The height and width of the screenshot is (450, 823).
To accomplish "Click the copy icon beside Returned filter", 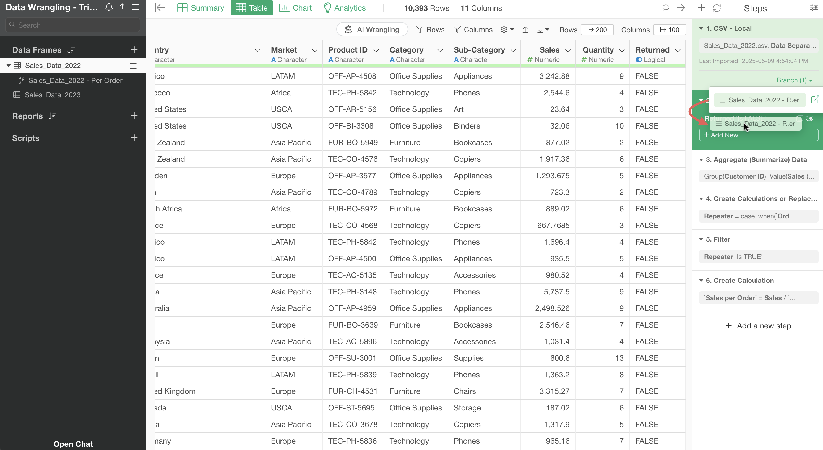I will click(x=800, y=118).
